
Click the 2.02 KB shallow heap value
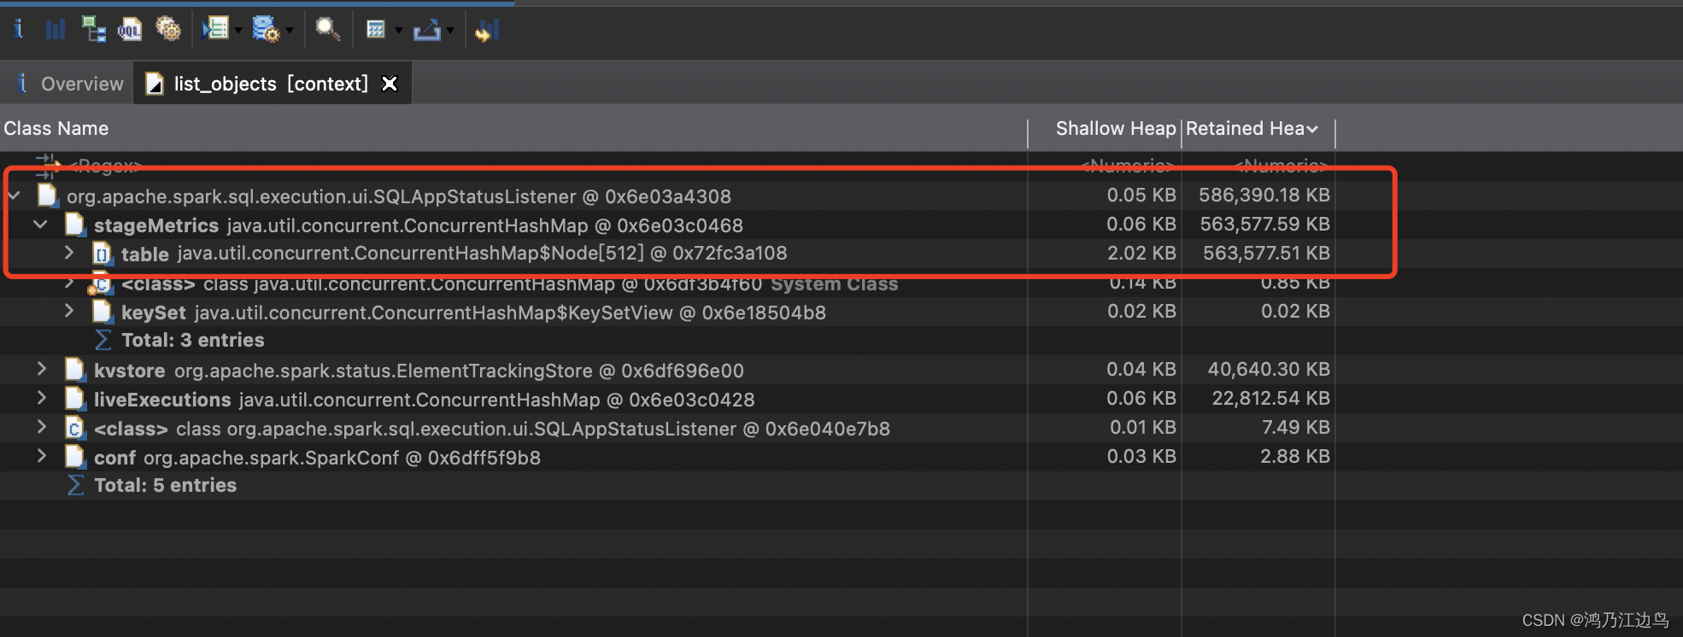1142,254
